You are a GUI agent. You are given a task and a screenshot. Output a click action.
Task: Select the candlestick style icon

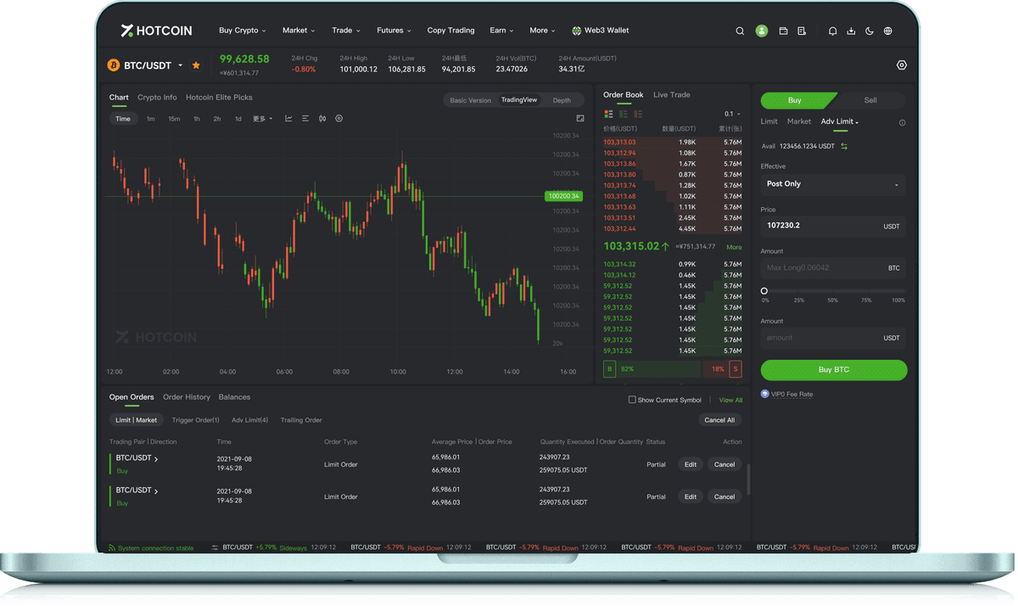[x=322, y=119]
